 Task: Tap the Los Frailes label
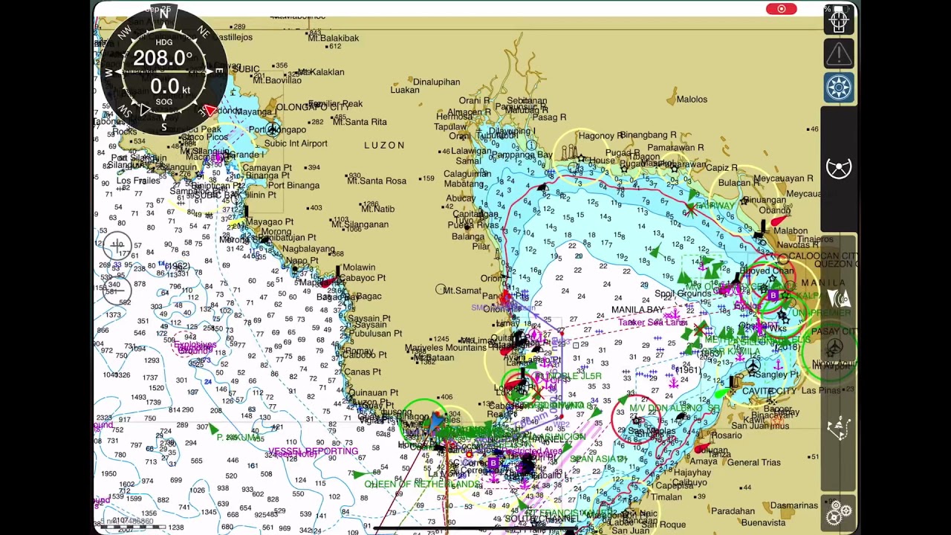[138, 181]
